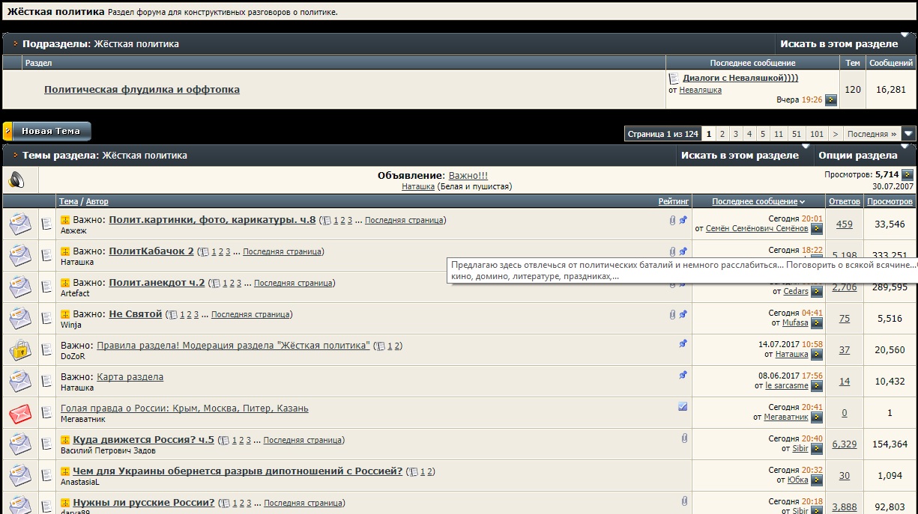Open Искать в этом разделе in subsections bar
The width and height of the screenshot is (918, 514).
point(839,43)
